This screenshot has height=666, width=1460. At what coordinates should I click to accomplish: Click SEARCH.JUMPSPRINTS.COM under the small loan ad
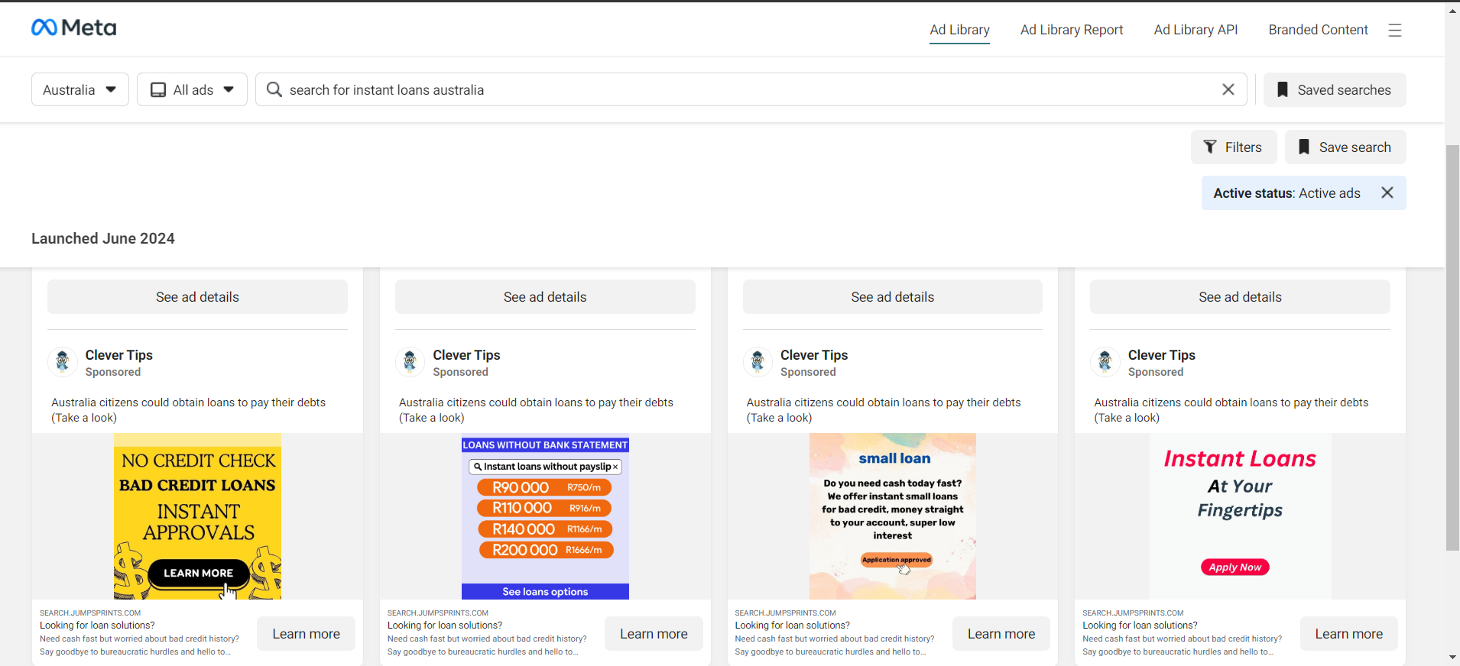tap(786, 613)
